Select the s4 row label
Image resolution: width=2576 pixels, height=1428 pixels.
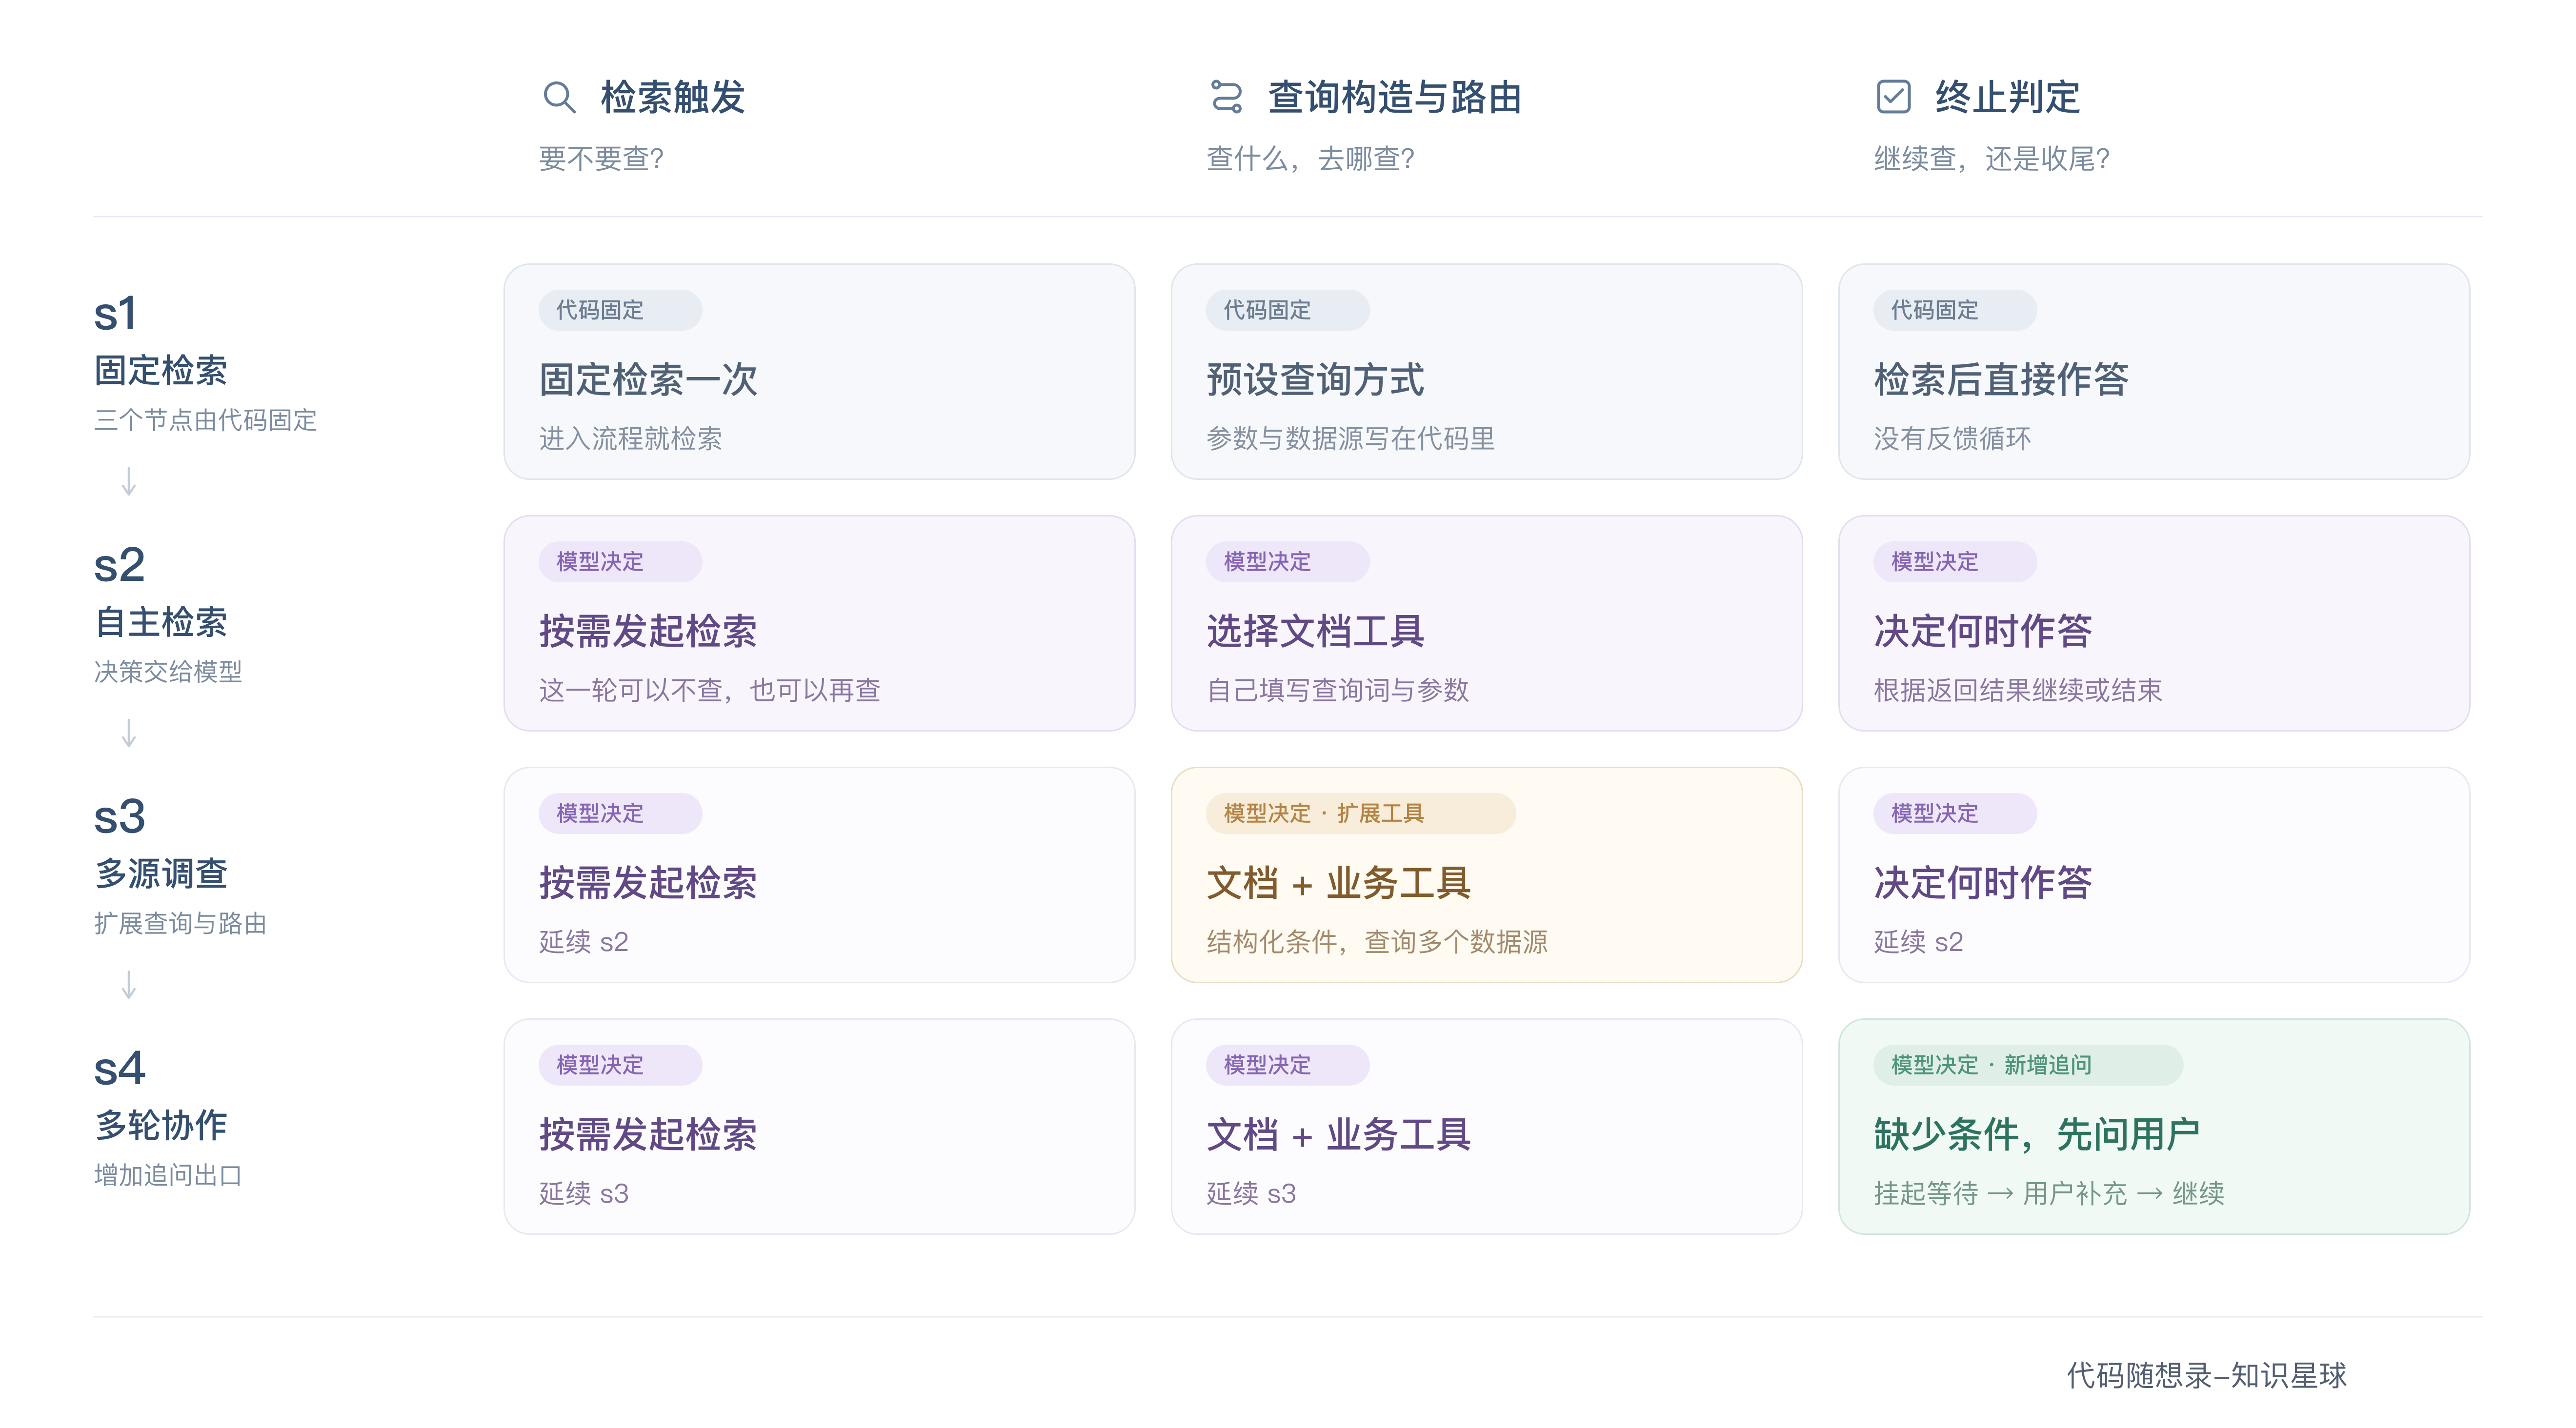tap(119, 1069)
